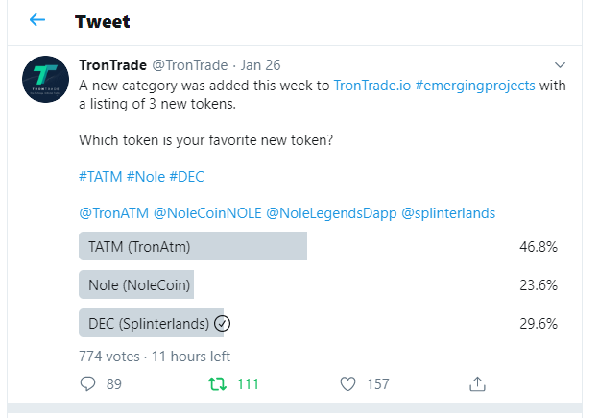Click the selected vote checkmark icon
Screen dimensions: 599x418
coord(222,324)
